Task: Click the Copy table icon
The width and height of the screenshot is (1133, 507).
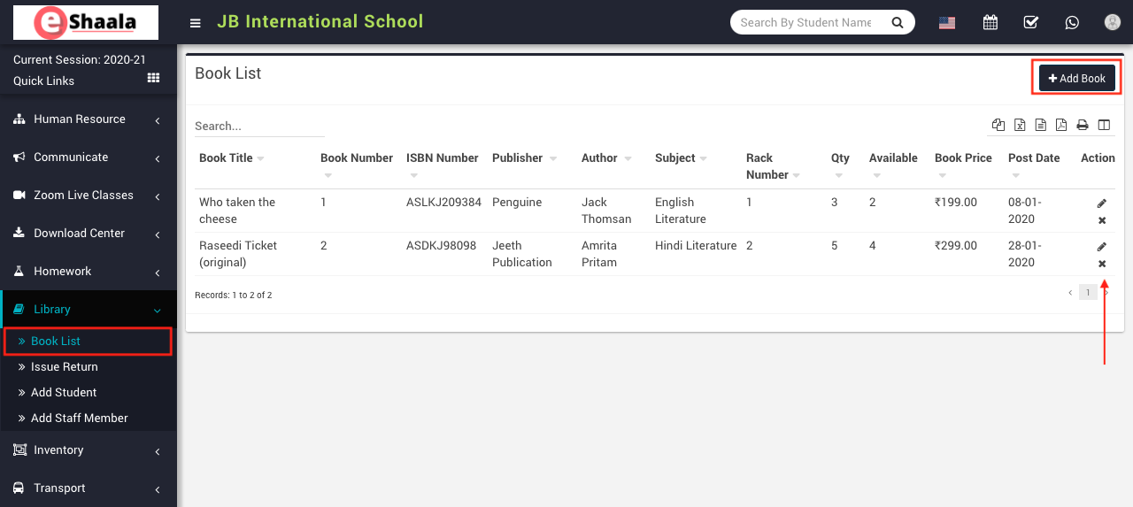Action: pos(998,125)
